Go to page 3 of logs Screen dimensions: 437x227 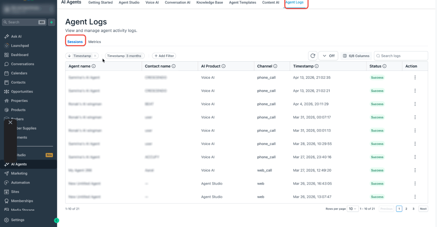(x=414, y=209)
